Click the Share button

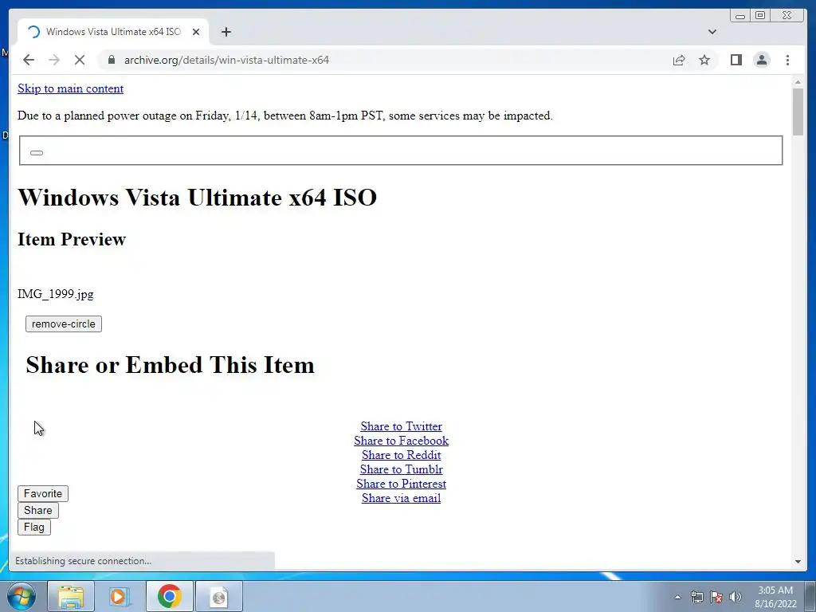38,510
